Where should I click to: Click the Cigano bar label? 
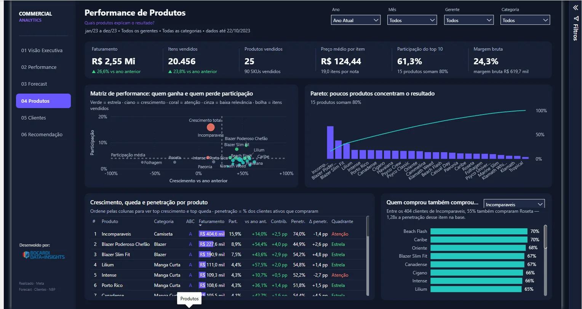[420, 272]
